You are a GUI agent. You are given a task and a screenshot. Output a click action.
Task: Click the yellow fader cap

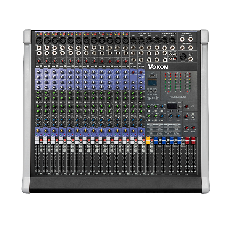(148, 140)
